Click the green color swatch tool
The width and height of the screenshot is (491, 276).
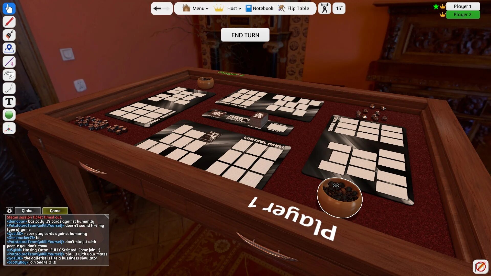pyautogui.click(x=9, y=115)
